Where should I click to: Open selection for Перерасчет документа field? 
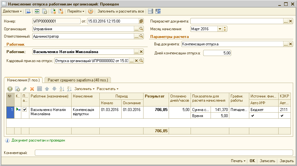286,21
